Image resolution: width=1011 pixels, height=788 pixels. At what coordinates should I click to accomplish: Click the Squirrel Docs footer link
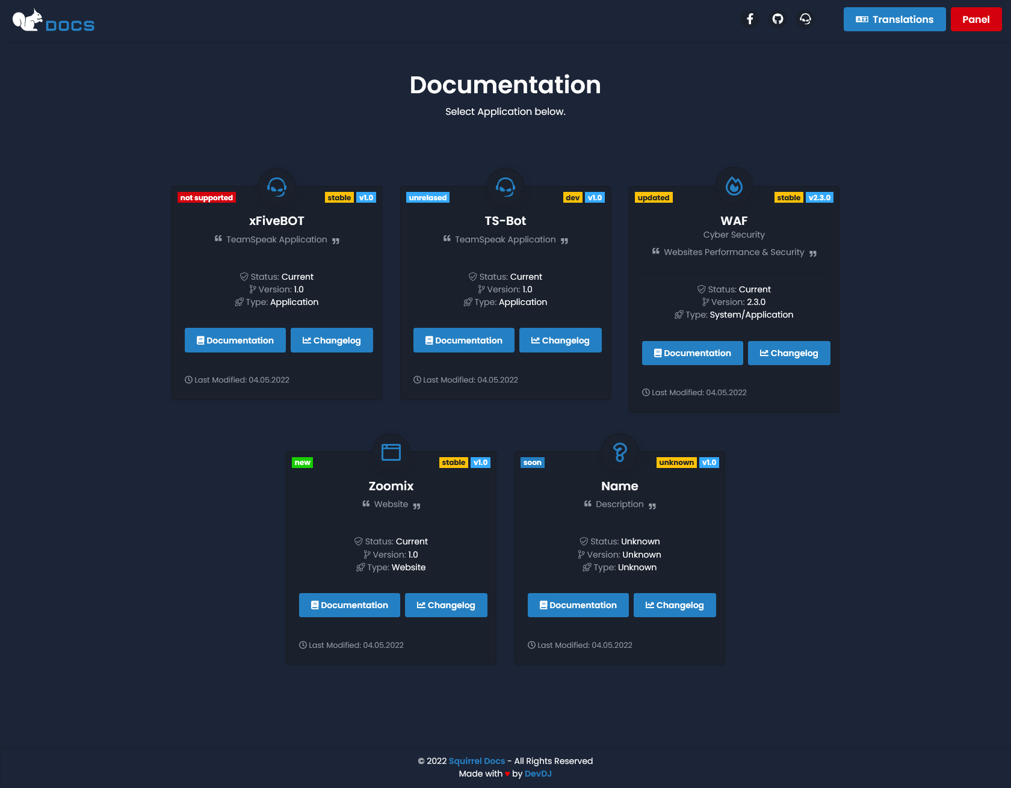coord(476,760)
